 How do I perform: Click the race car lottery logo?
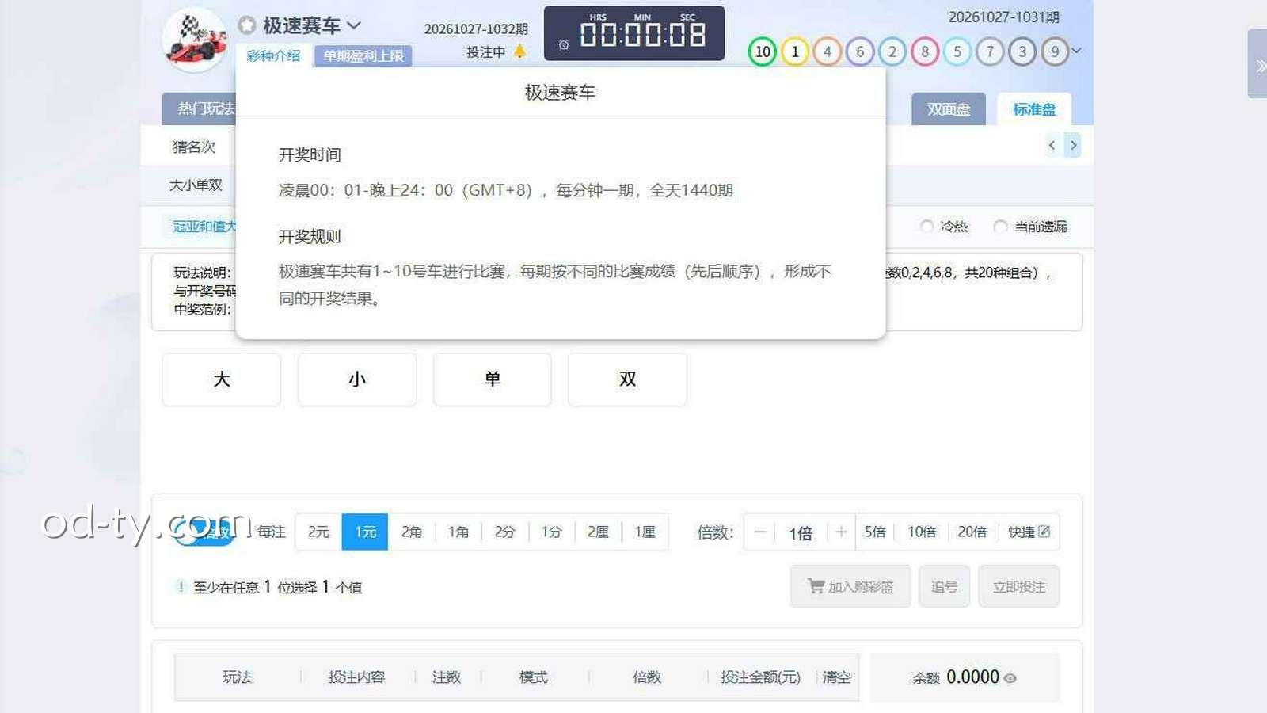tap(194, 40)
